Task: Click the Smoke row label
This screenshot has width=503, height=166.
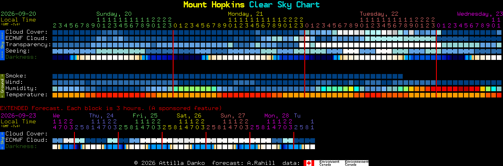Action: (x=16, y=76)
